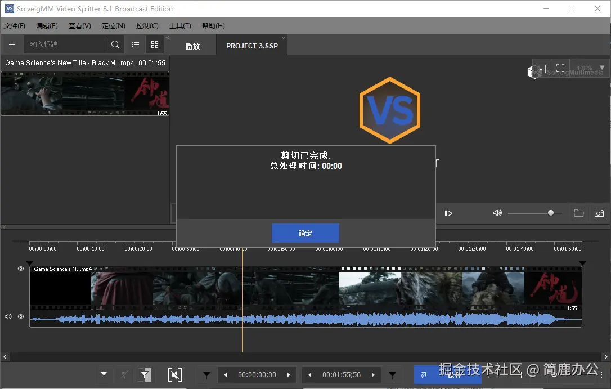Click the left marker triangle beside start time

(206, 375)
